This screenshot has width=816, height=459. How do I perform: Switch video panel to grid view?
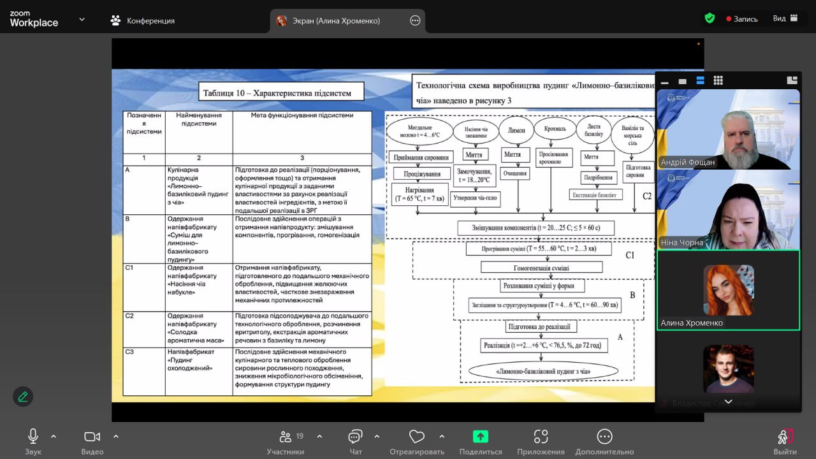[x=718, y=81]
